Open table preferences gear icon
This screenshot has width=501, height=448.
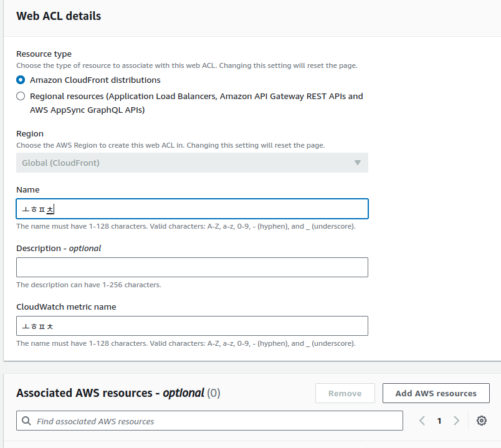click(481, 421)
